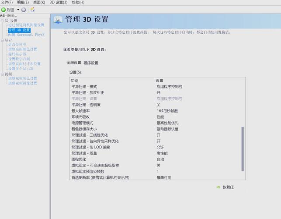Collapse the 显示 tree node
This screenshot has width=281, height=219.
tap(2, 40)
